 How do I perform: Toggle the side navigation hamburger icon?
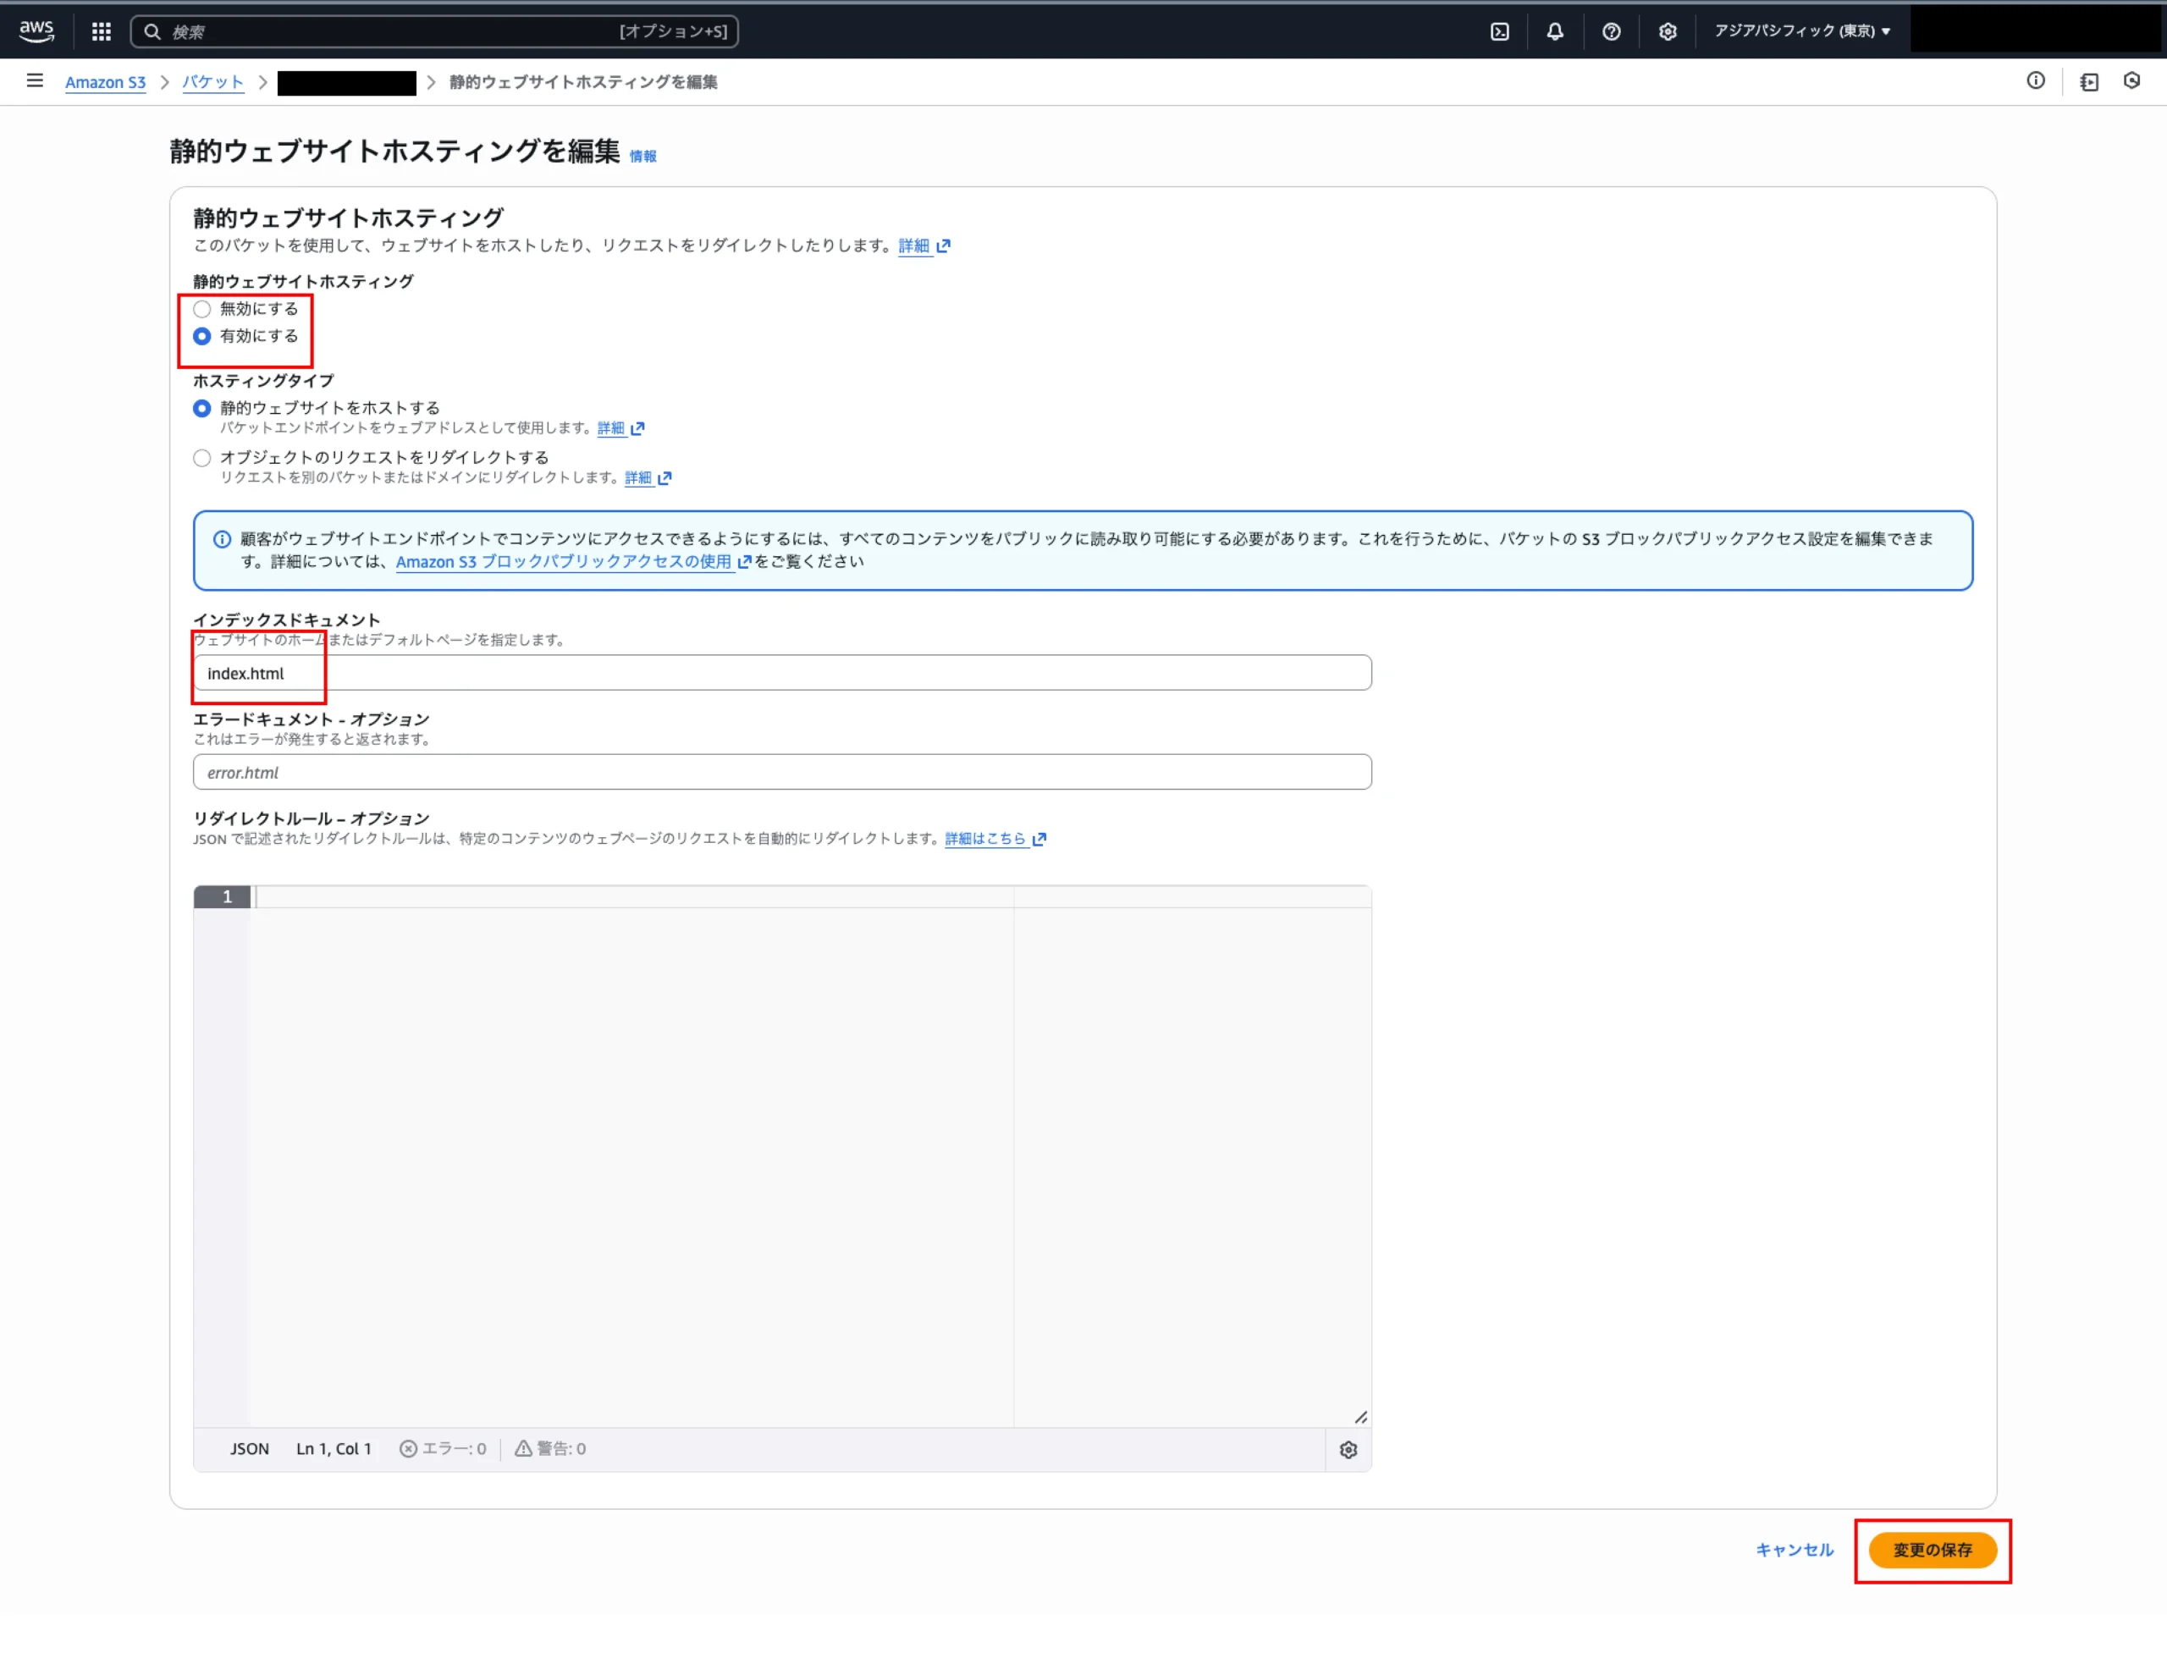pyautogui.click(x=35, y=81)
